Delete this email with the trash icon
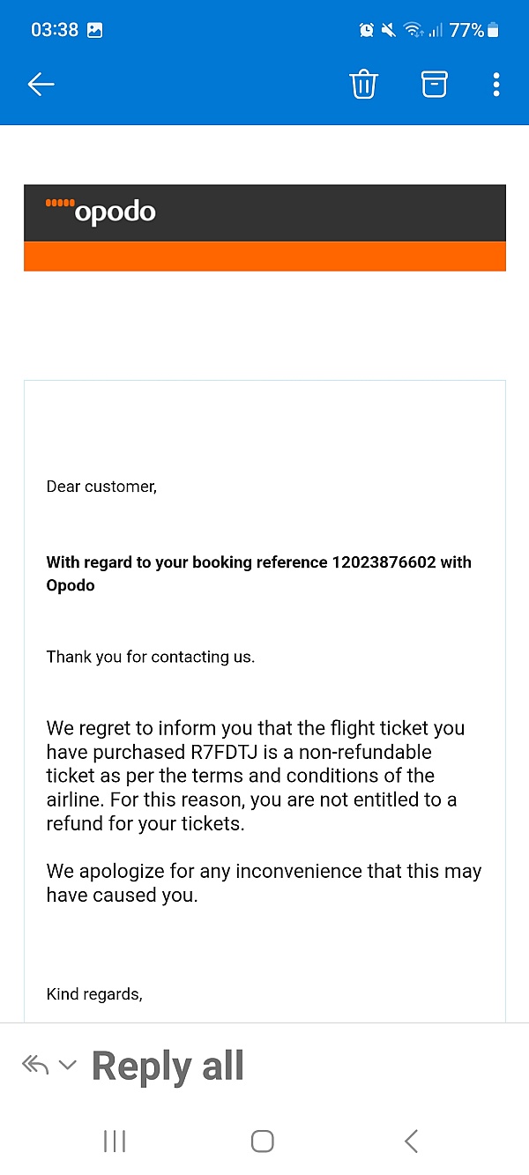The width and height of the screenshot is (529, 1175). (x=363, y=84)
